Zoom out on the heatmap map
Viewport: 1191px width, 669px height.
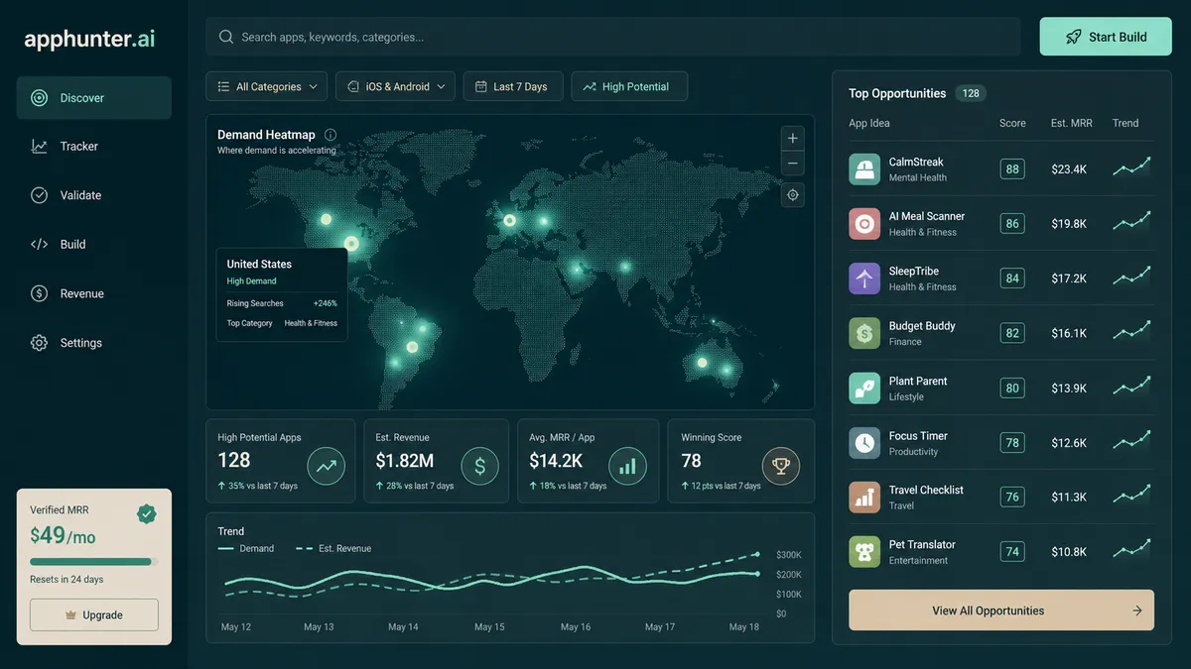[x=793, y=164]
